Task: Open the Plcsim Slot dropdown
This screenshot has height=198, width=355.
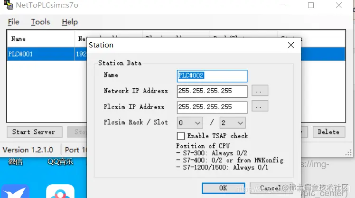Action: [x=233, y=123]
